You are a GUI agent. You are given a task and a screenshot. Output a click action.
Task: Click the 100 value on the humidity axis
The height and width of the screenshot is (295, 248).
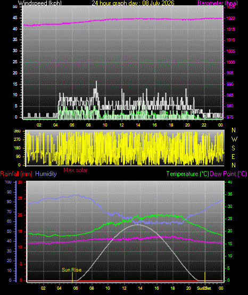(8, 182)
